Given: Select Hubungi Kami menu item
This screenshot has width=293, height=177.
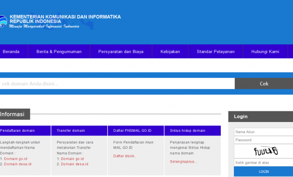Looking at the screenshot, I should coord(265,52).
